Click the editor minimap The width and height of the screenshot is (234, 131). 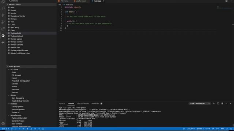[224, 7]
